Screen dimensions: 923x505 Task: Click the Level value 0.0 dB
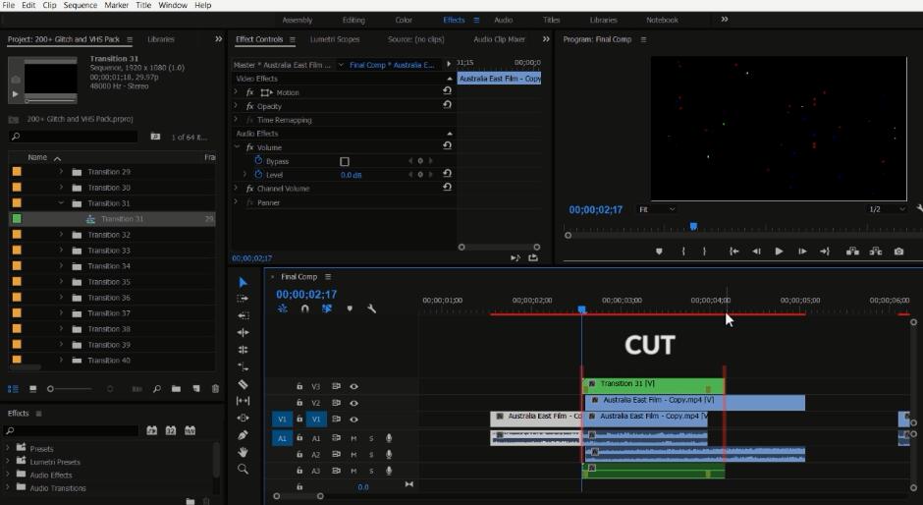tap(352, 175)
